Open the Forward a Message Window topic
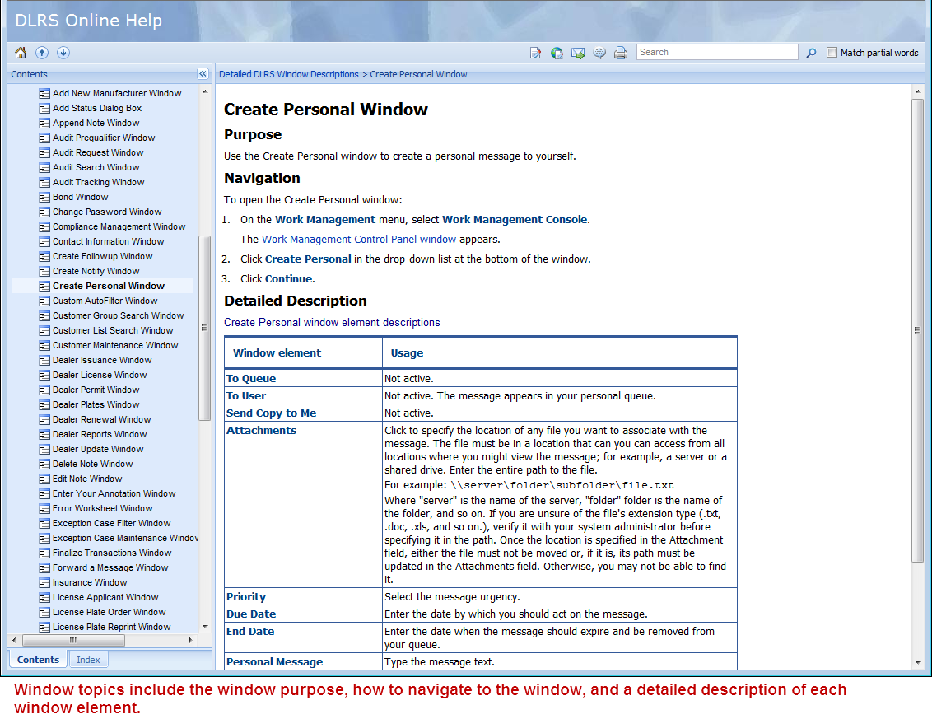Viewport: 932px width, 719px height. pyautogui.click(x=110, y=568)
